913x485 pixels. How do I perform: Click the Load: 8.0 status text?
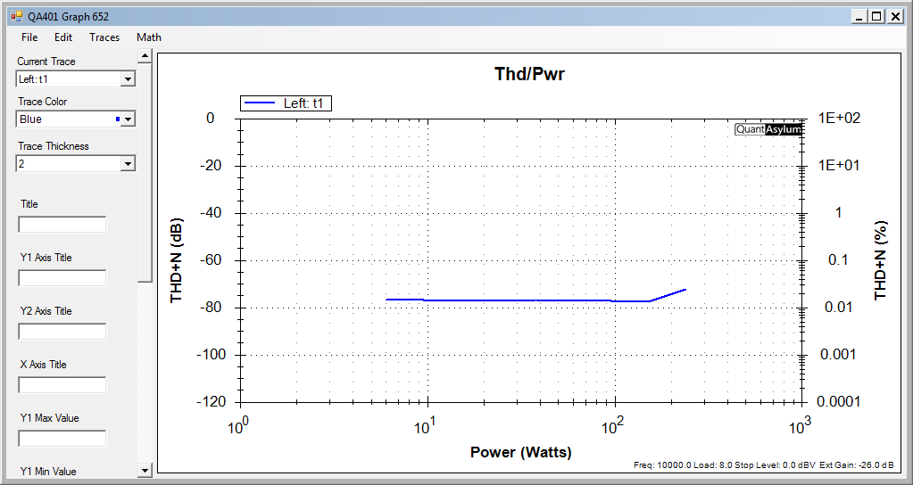pyautogui.click(x=711, y=465)
